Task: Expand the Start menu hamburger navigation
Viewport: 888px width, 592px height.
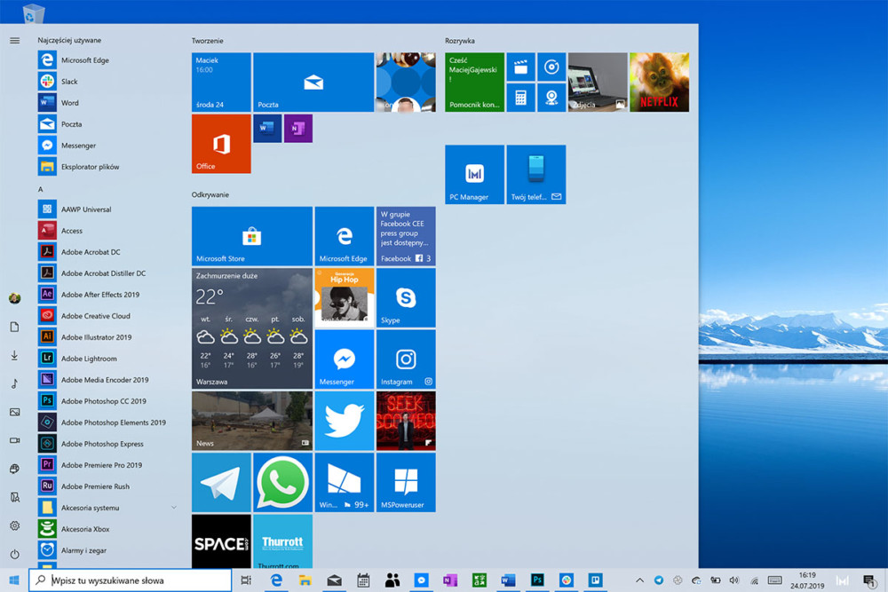Action: pos(15,41)
